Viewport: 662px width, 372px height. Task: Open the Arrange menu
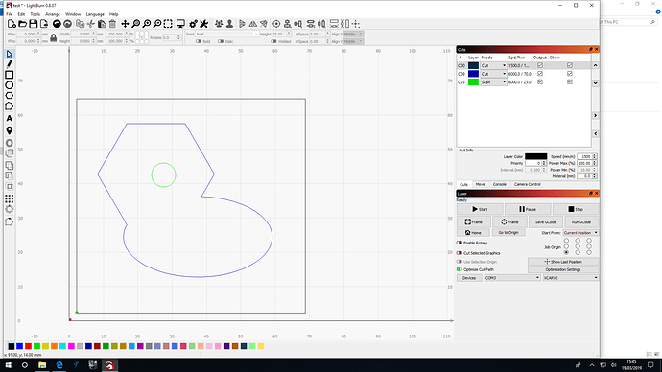tap(53, 14)
